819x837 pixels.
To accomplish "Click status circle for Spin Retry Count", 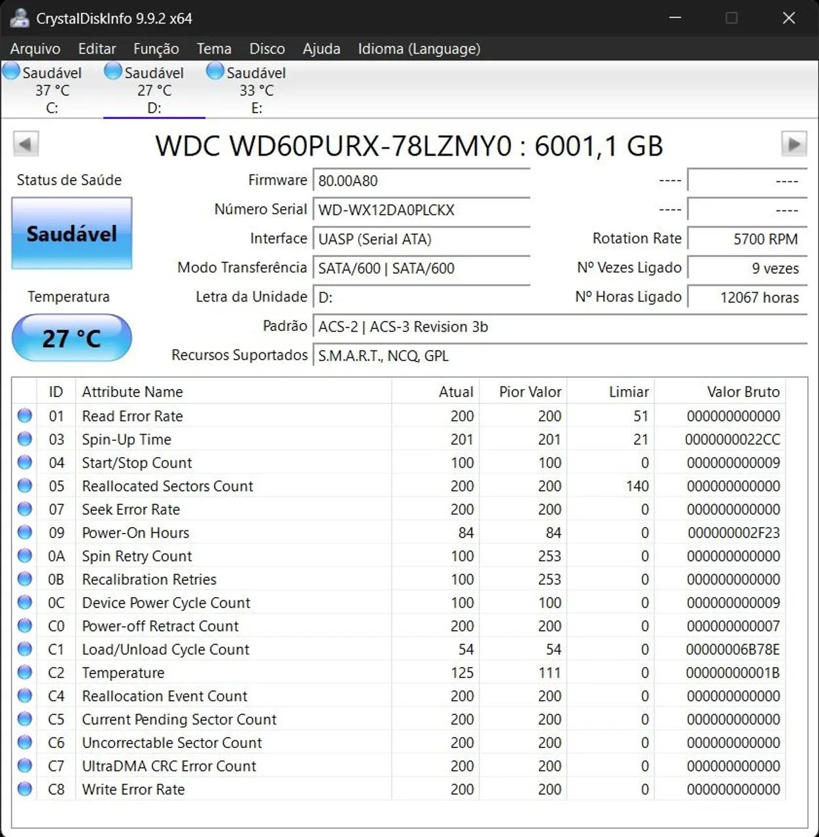I will click(25, 555).
